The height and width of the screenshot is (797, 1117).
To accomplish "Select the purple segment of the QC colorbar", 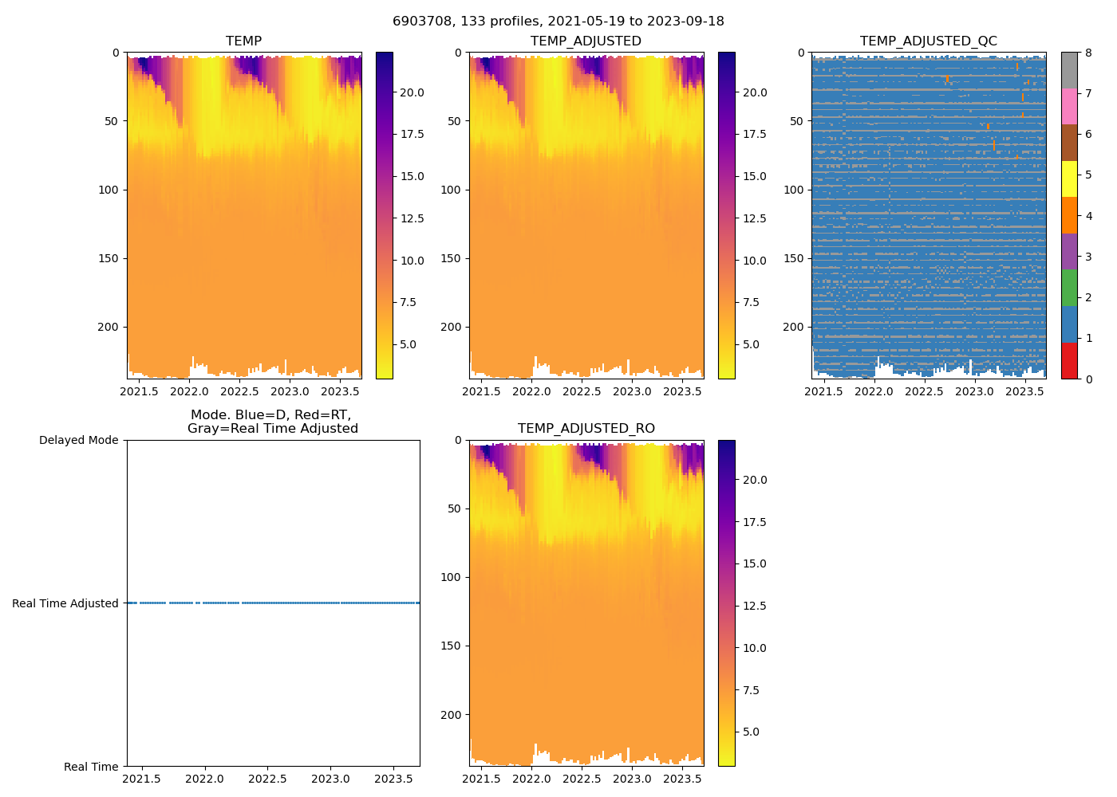I will [x=1069, y=251].
